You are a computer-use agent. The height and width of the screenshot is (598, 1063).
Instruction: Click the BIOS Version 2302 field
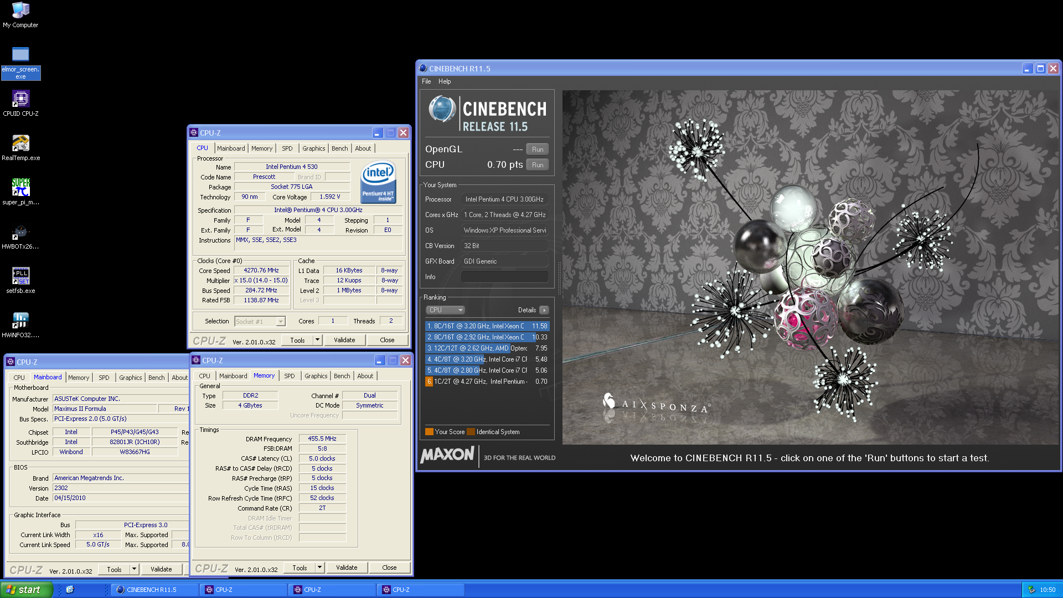(x=121, y=488)
